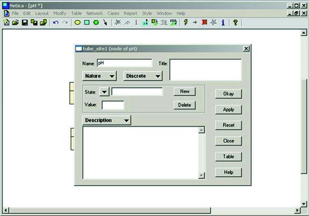Open the Nature dropdown
Viewport: 309px width, 216px height.
[x=99, y=76]
